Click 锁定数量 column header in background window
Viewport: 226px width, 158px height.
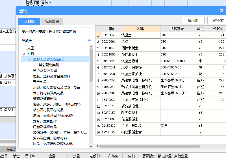(x=165, y=156)
